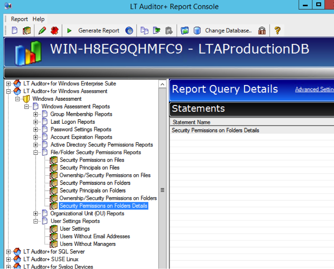Expand Password Settings Reports

click(36, 130)
